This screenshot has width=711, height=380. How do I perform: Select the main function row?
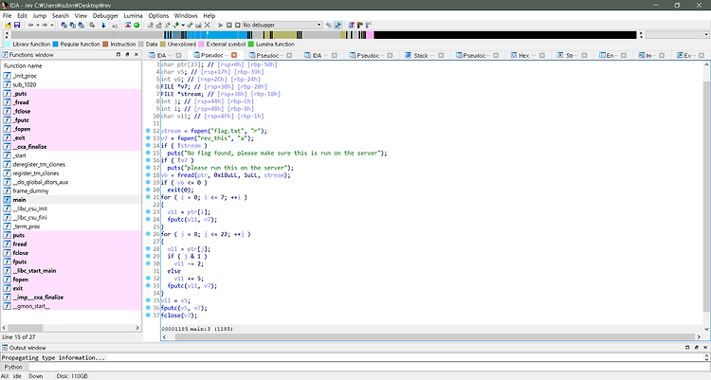click(72, 200)
